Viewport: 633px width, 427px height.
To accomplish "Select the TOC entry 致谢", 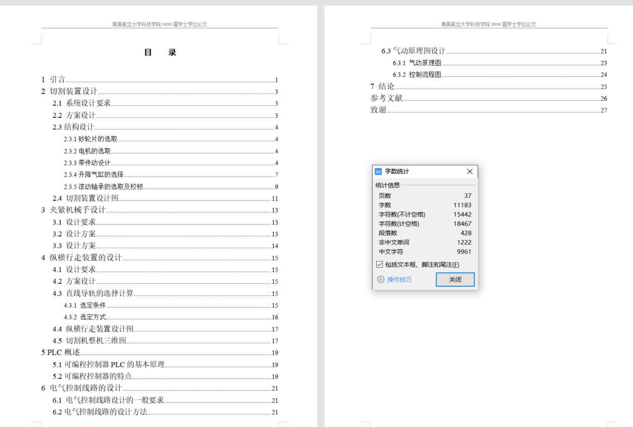I will coord(378,110).
